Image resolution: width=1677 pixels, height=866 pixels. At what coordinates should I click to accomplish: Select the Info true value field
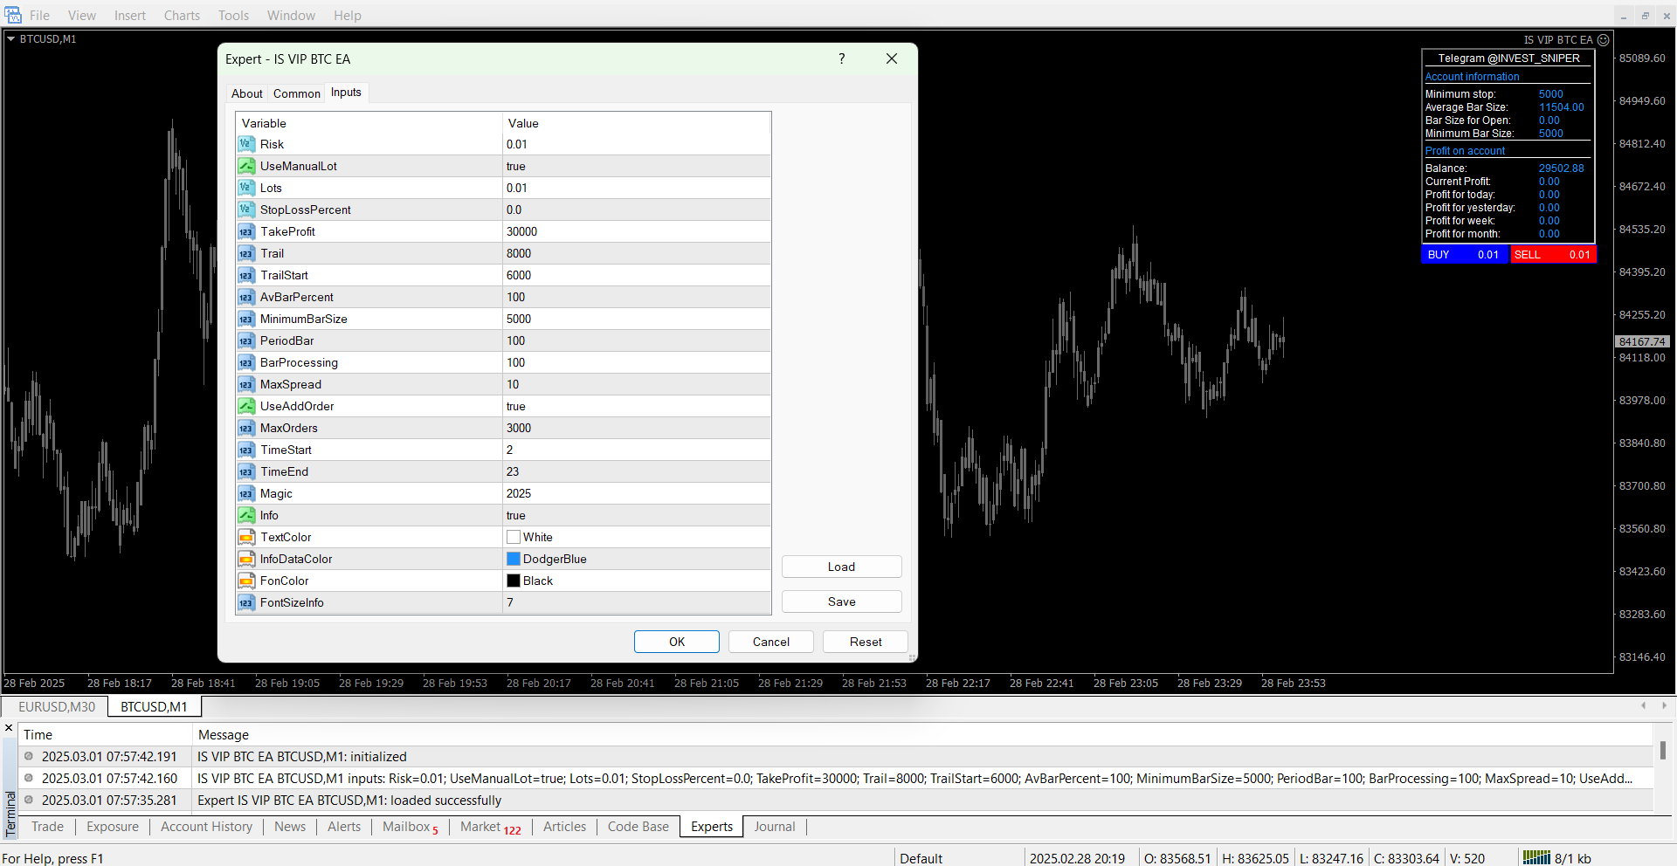pos(636,515)
